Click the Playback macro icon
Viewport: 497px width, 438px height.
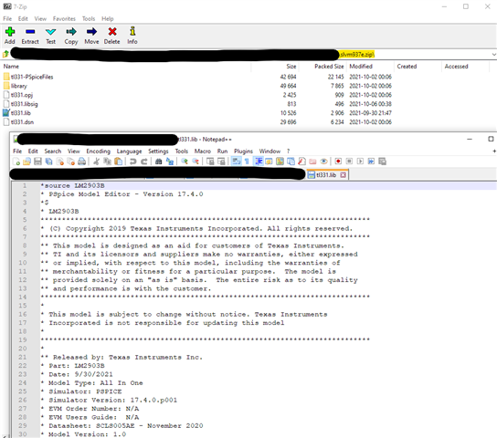click(x=360, y=162)
